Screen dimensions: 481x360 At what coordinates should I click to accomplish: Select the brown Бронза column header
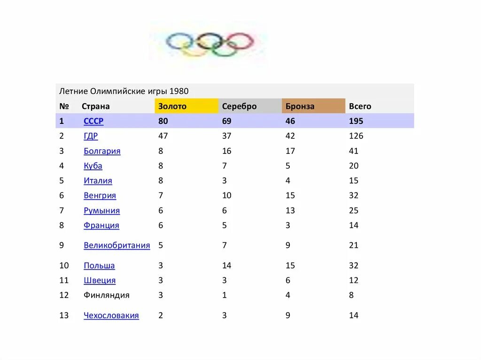(313, 106)
